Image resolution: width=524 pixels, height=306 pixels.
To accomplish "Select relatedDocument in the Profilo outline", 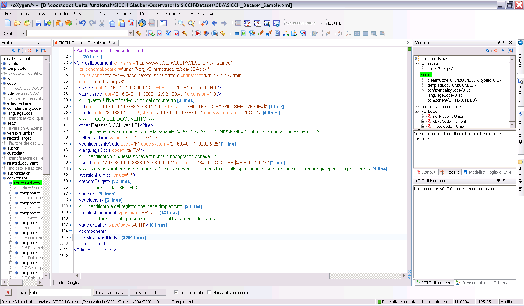I will point(22,163).
